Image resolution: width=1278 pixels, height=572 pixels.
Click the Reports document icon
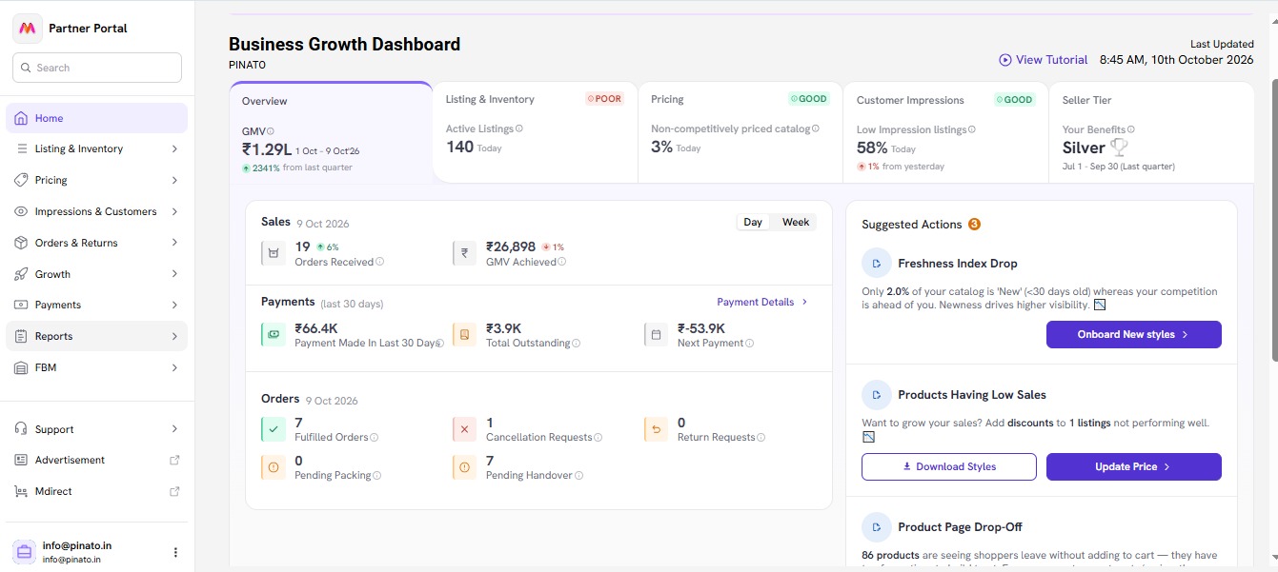22,336
